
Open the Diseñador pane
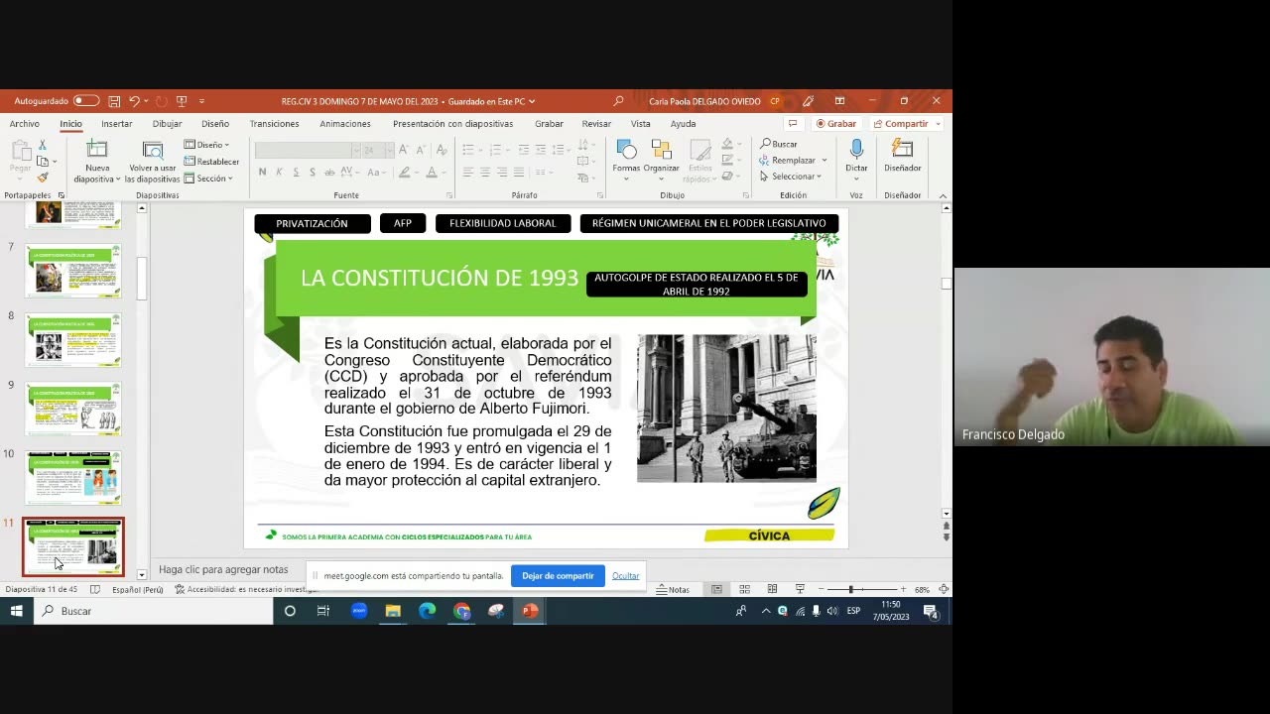(x=902, y=156)
